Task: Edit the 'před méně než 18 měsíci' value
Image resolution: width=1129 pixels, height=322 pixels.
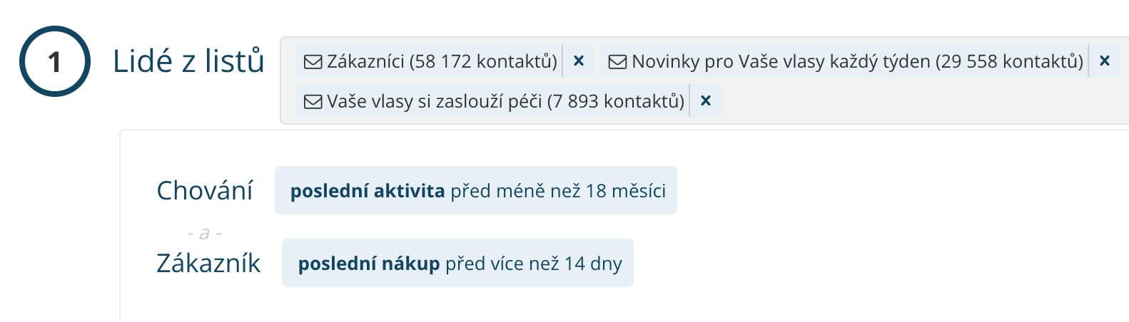Action: [x=558, y=191]
